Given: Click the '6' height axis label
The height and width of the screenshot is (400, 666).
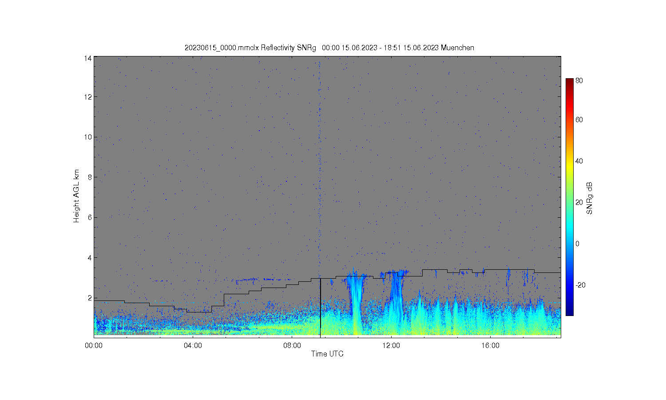Looking at the screenshot, I should tap(90, 217).
